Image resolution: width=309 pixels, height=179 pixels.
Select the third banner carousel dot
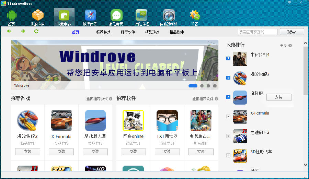click(x=208, y=86)
